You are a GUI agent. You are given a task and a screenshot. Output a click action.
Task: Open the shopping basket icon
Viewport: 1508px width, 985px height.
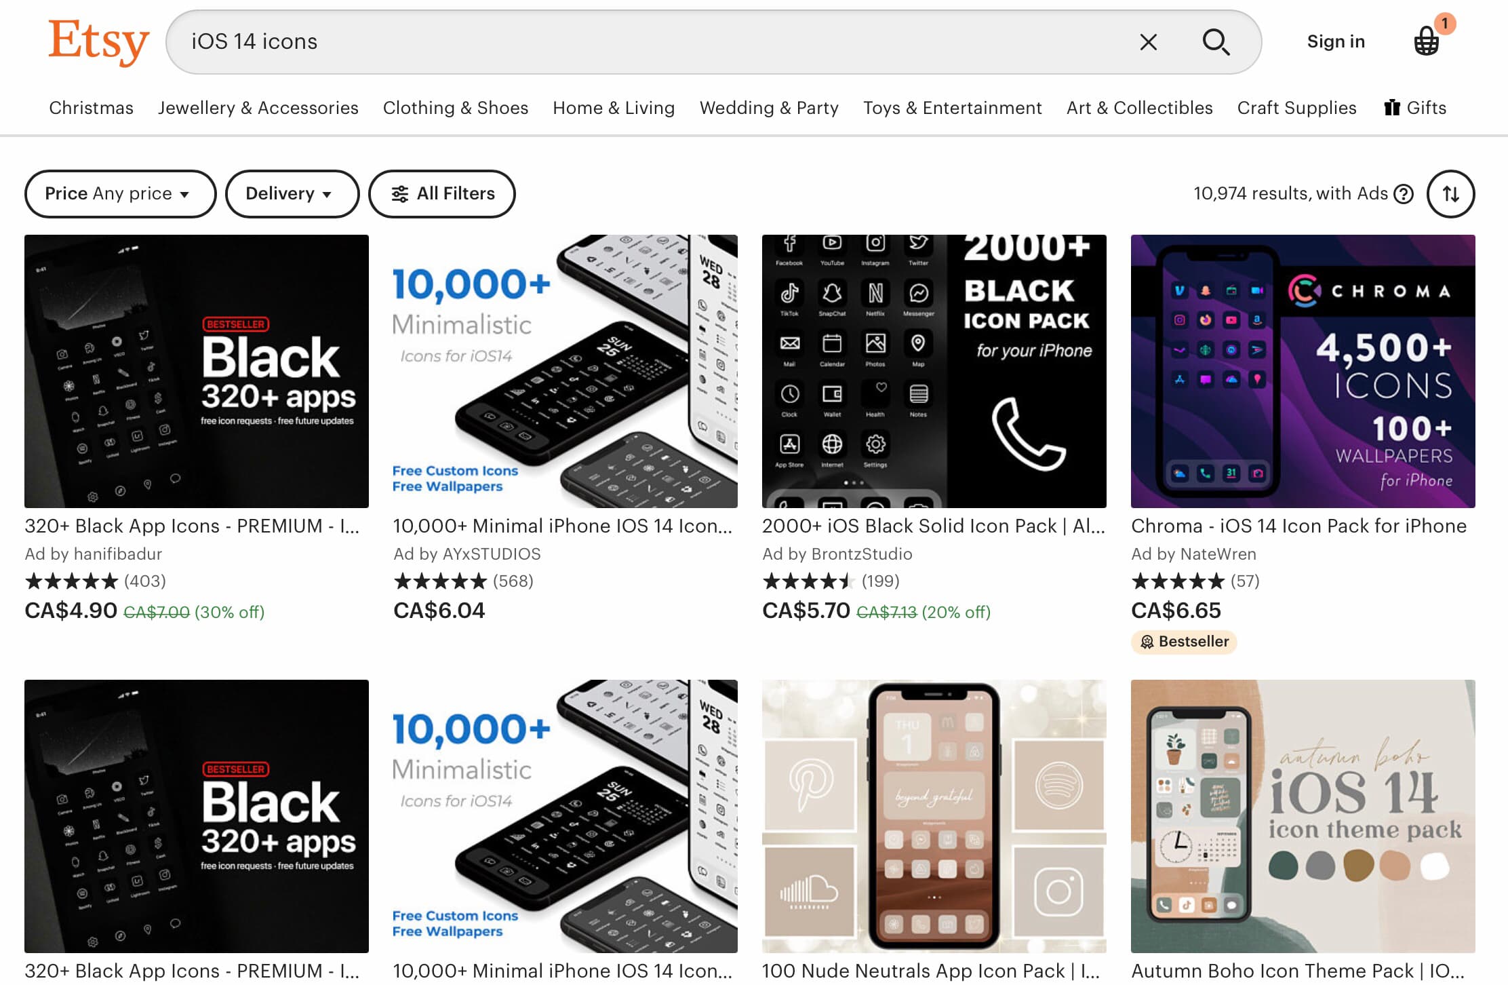(1427, 41)
